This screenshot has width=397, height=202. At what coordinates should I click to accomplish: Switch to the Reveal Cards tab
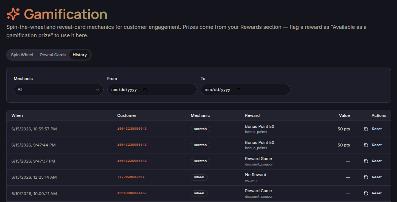coord(53,55)
